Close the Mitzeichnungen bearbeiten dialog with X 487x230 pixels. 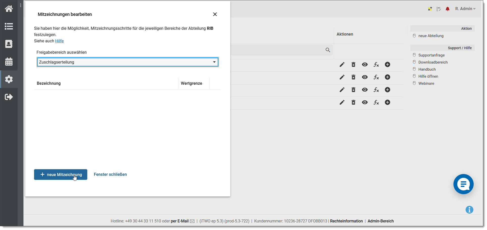[x=215, y=14]
